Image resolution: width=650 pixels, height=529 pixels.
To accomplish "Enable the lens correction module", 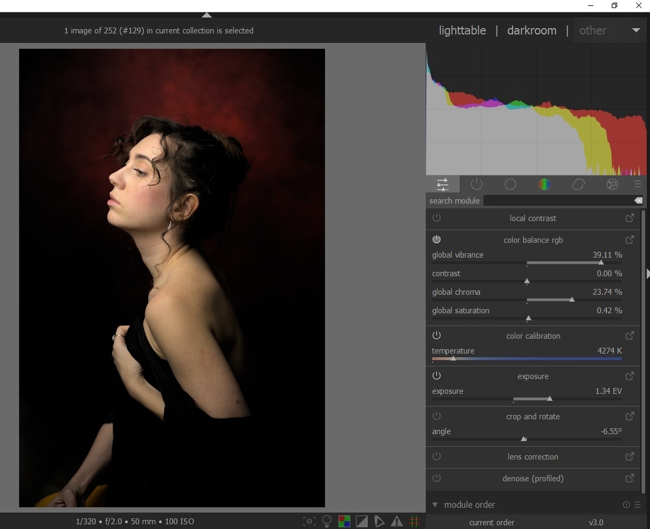I will pyautogui.click(x=437, y=456).
